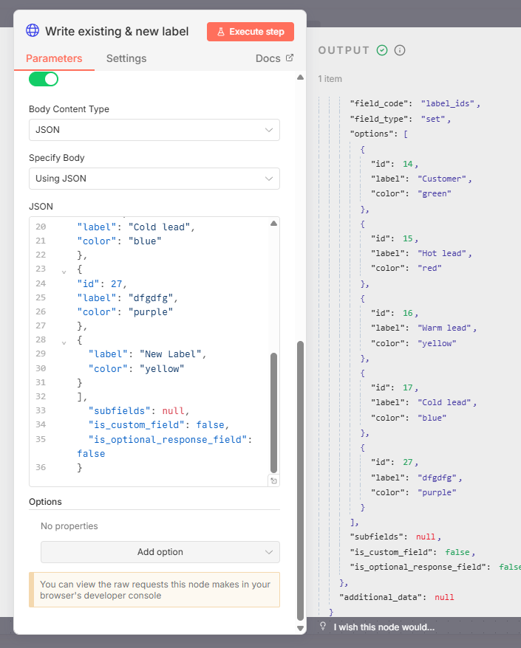Screen dimensions: 521x648
Task: Fold the JSON object at line 28
Action: [x=64, y=341]
